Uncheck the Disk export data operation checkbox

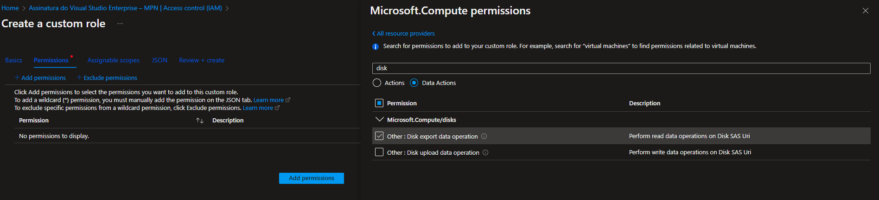point(379,136)
